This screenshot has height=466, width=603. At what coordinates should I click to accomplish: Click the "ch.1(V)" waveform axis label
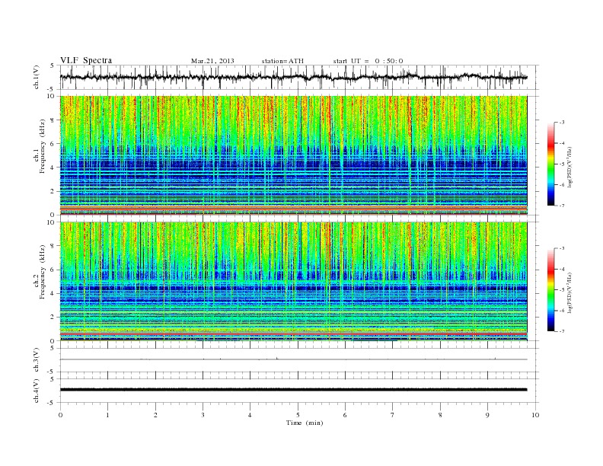37,78
